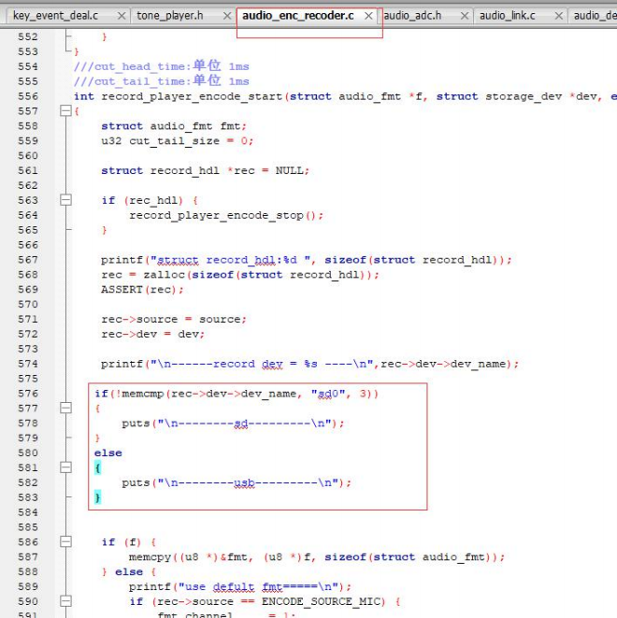This screenshot has height=618, width=617.
Task: Click the puts line printing usb
Action: [x=237, y=482]
